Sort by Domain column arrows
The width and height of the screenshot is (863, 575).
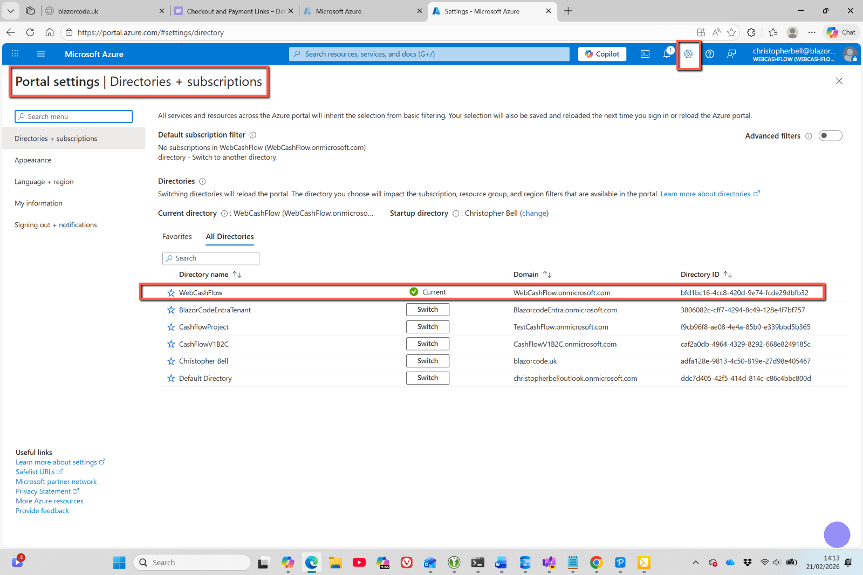coord(547,275)
